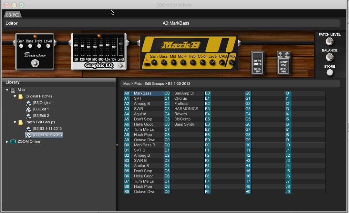Click the STORE button
This screenshot has width=349, height=213.
(330, 73)
